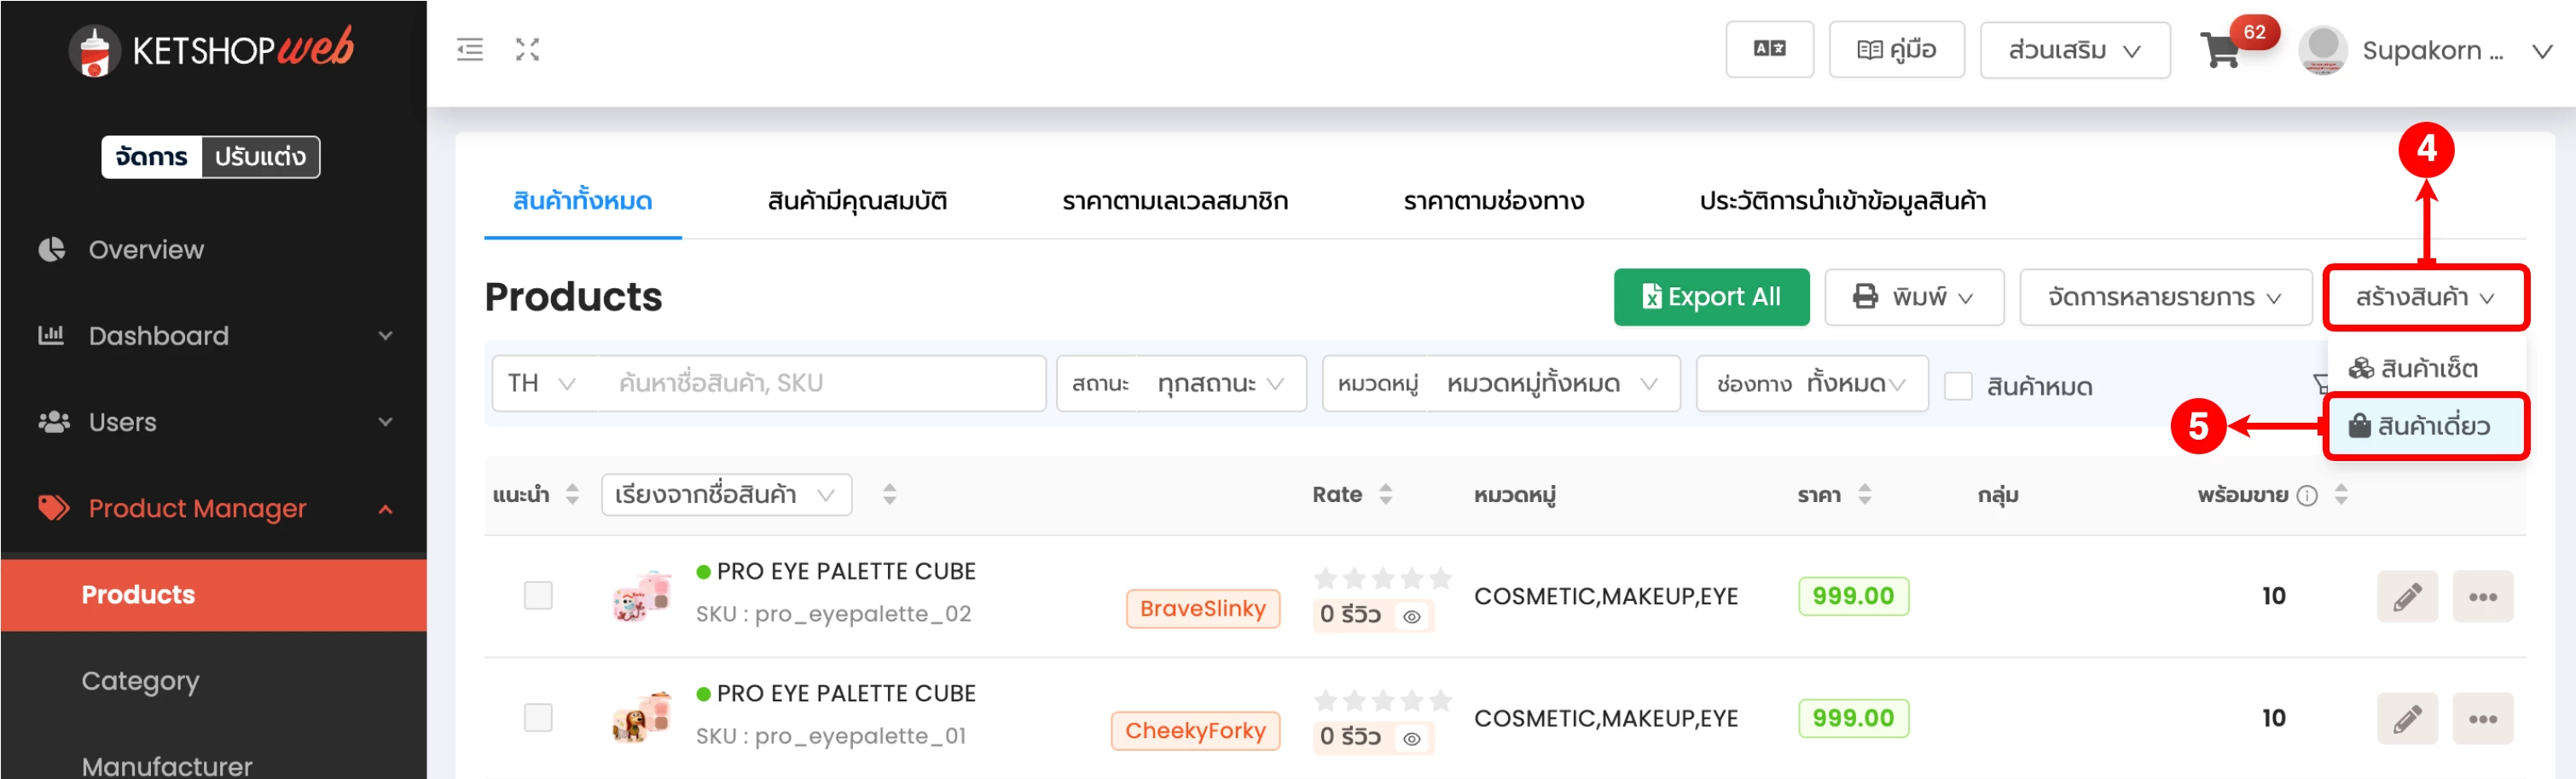Sort by แนะนำ column arrows

[x=572, y=494]
